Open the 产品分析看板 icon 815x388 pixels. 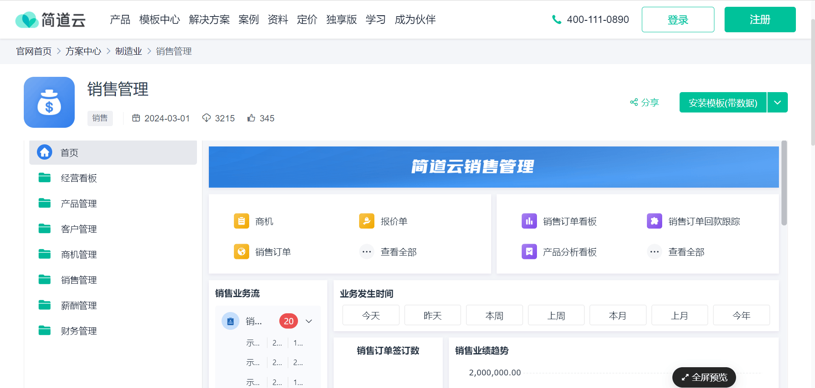[x=529, y=251]
